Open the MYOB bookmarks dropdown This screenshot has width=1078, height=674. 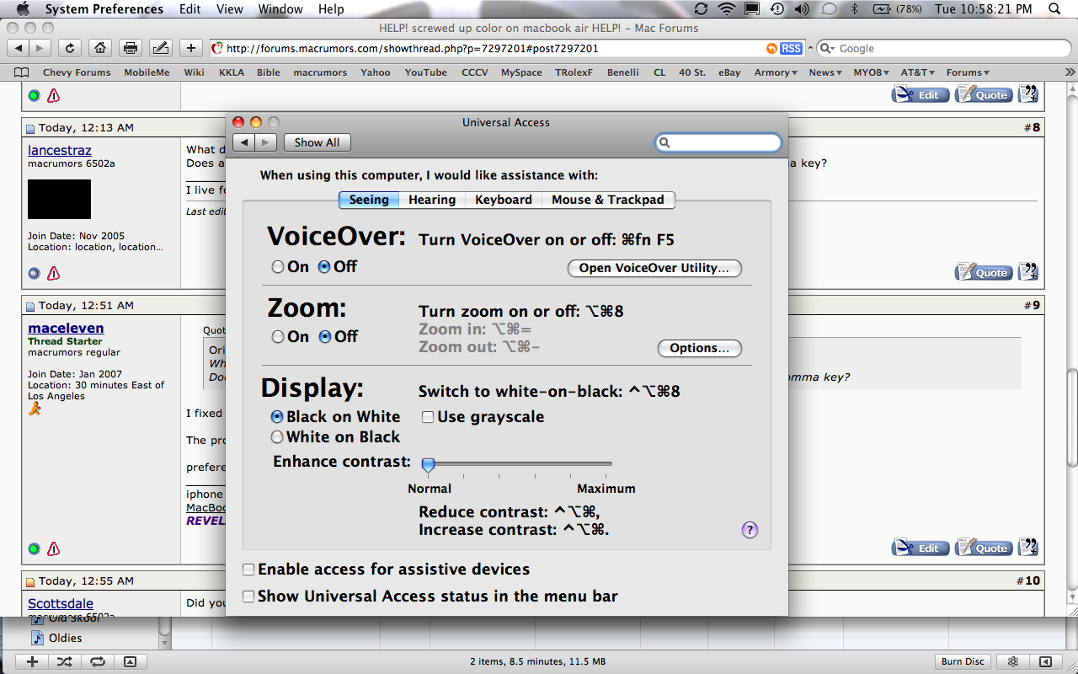click(872, 72)
